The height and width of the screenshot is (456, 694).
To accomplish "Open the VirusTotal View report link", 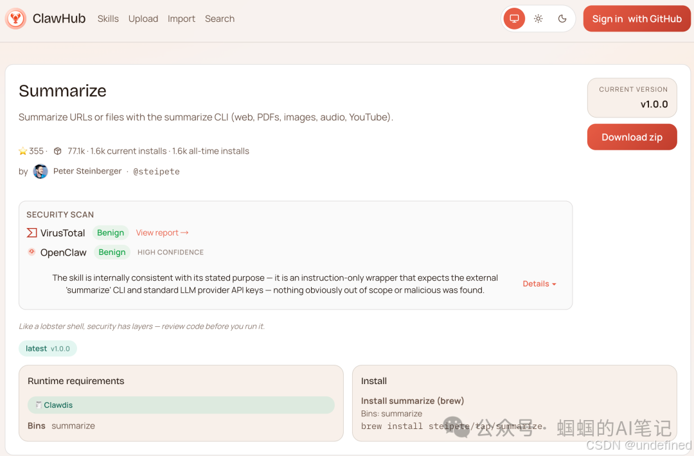I will [162, 232].
